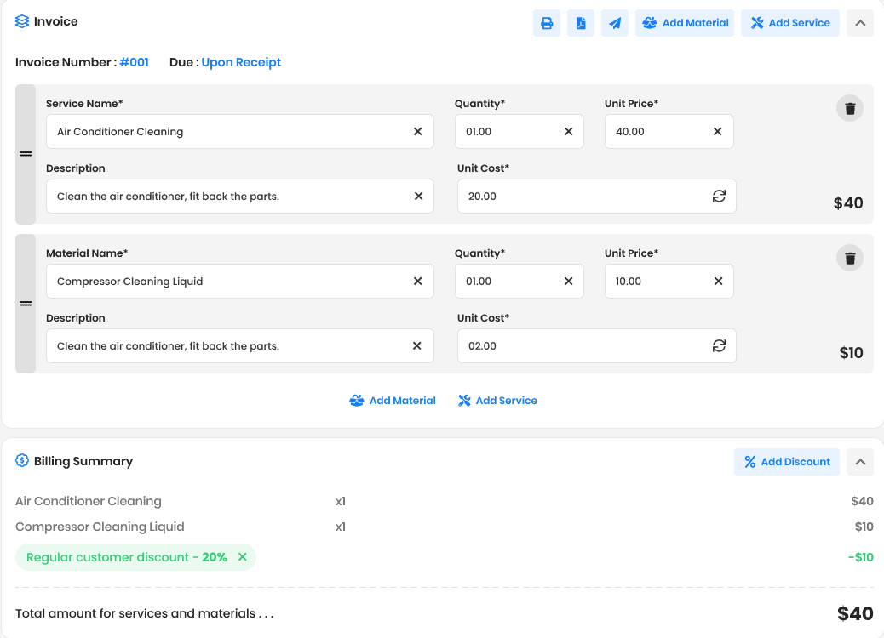The image size is (884, 638).
Task: Edit Service Name Air Conditioner Cleaning field
Action: (x=239, y=132)
